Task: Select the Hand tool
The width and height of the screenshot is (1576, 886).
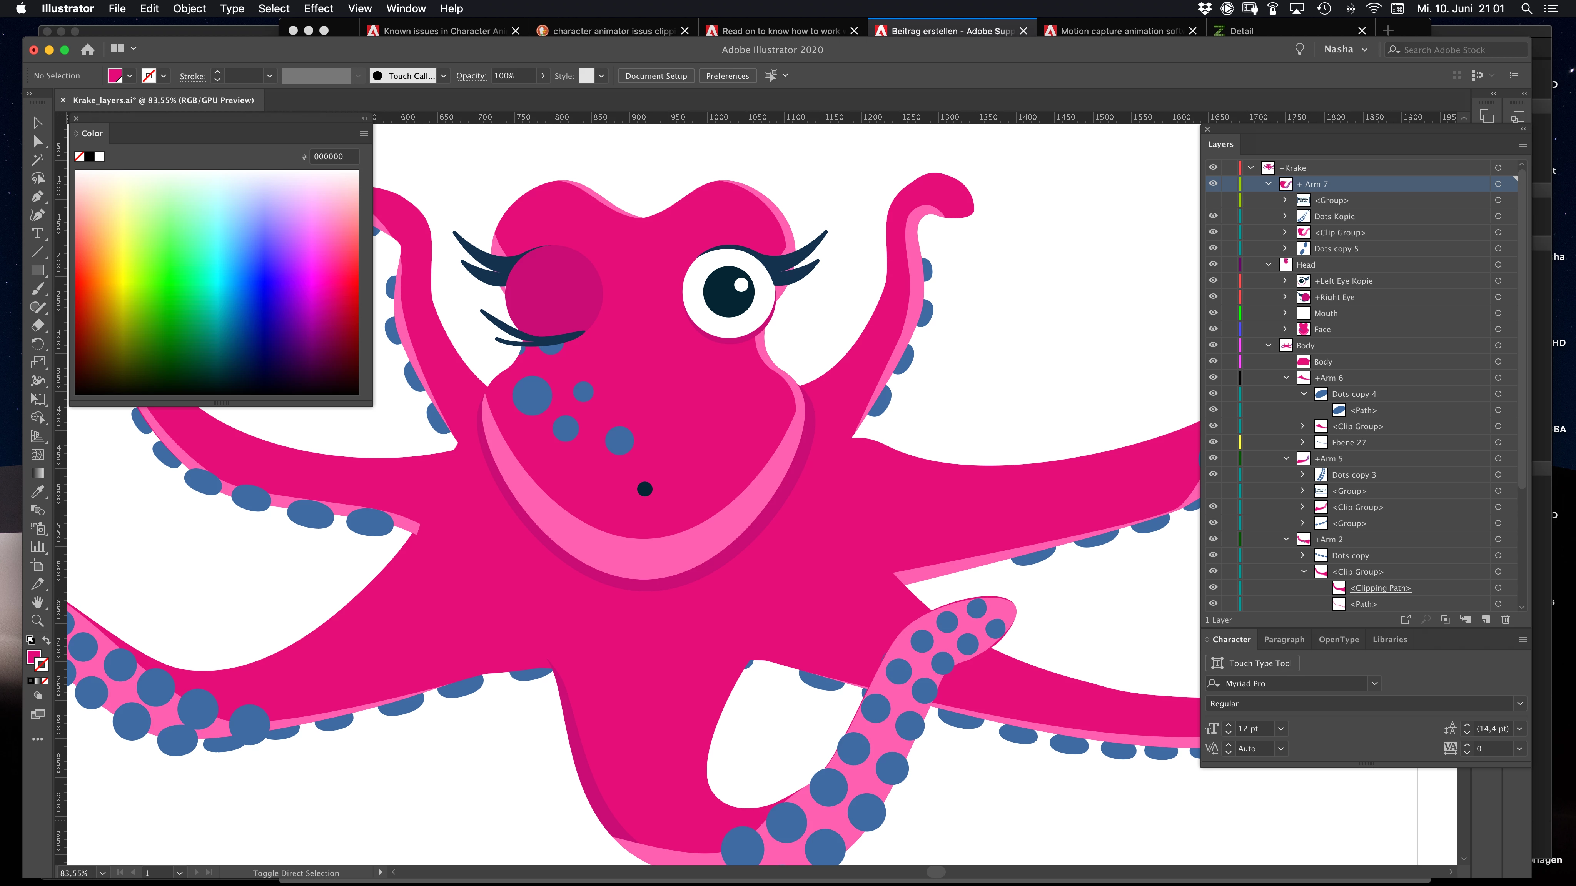Action: (x=37, y=602)
